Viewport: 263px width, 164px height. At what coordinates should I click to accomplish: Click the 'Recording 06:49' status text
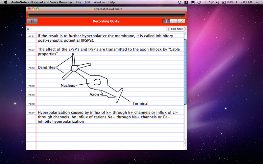(106, 21)
